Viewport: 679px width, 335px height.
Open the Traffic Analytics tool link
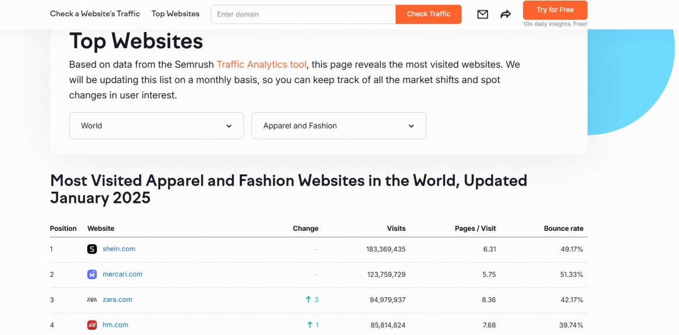click(x=261, y=65)
